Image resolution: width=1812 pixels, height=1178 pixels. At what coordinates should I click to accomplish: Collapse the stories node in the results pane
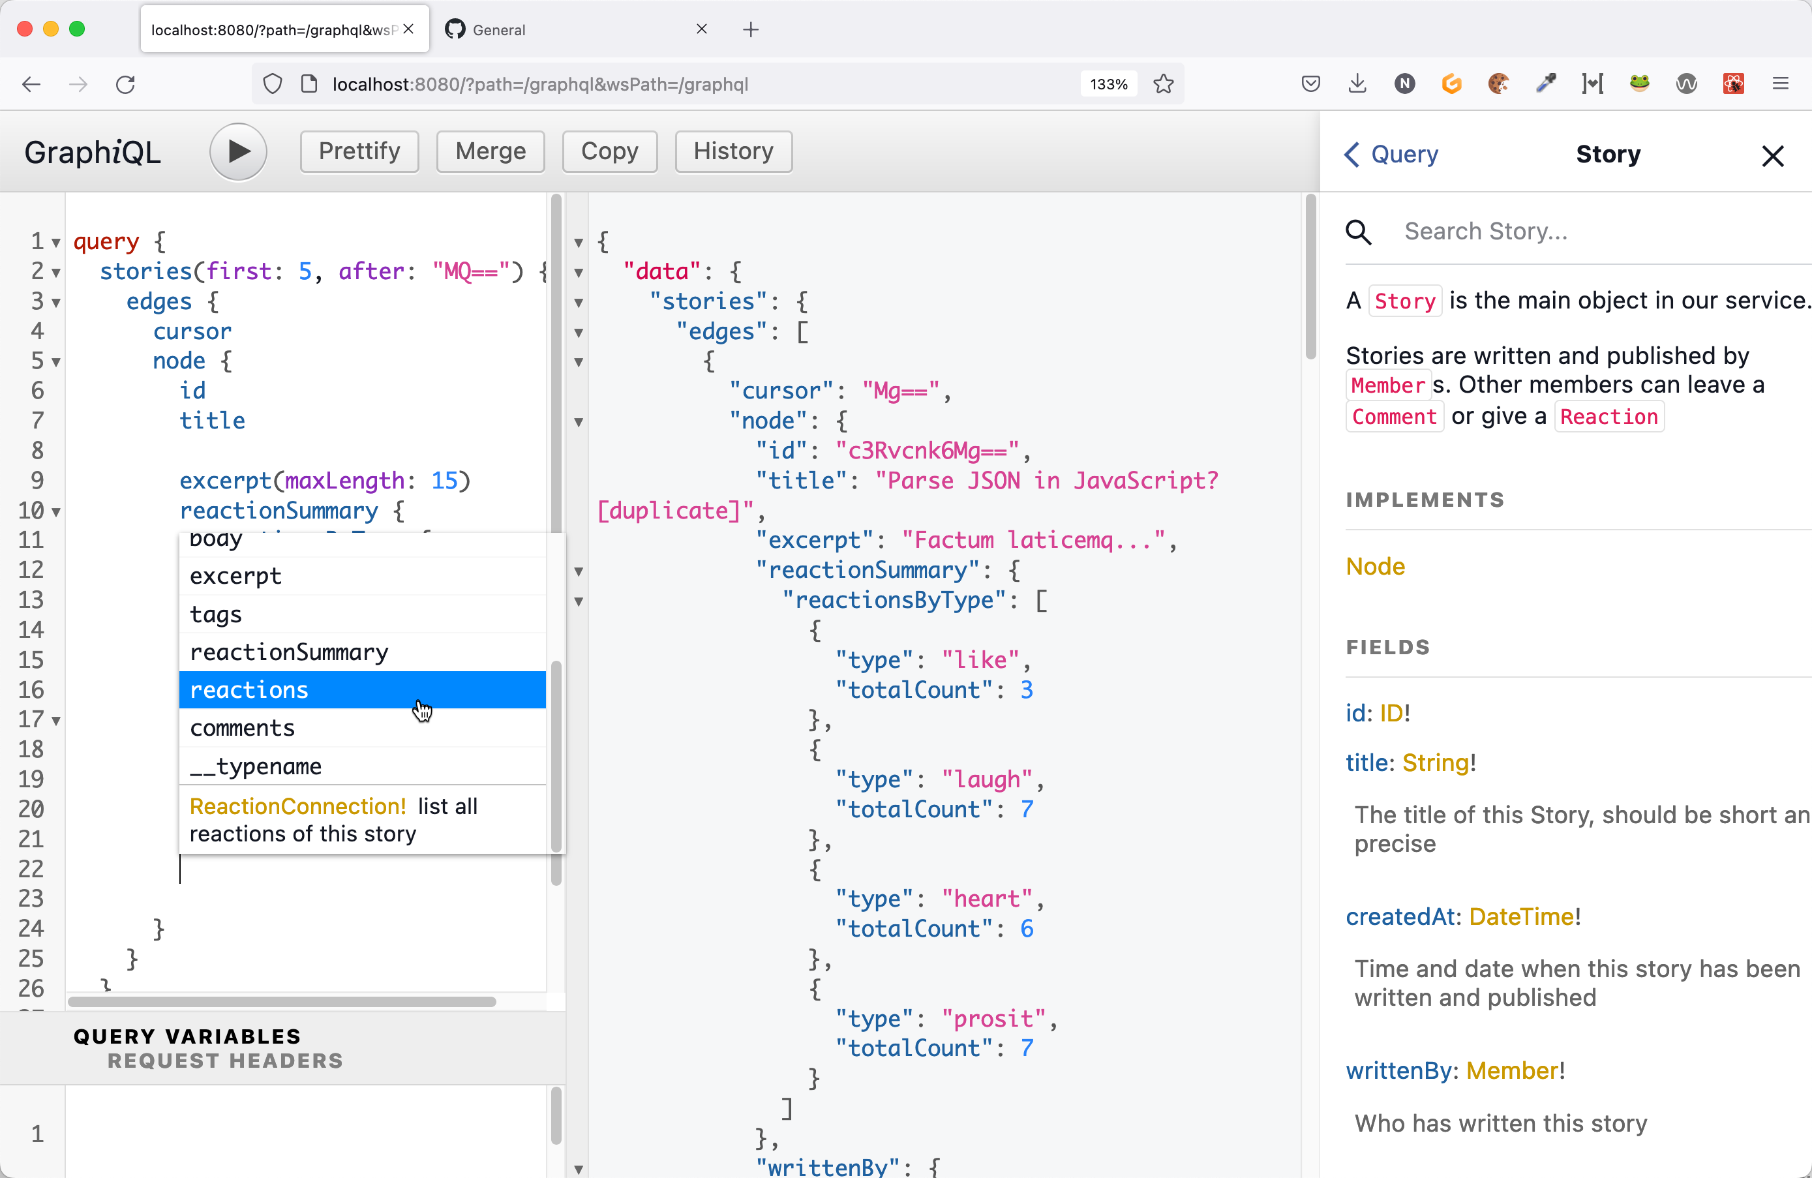579,302
